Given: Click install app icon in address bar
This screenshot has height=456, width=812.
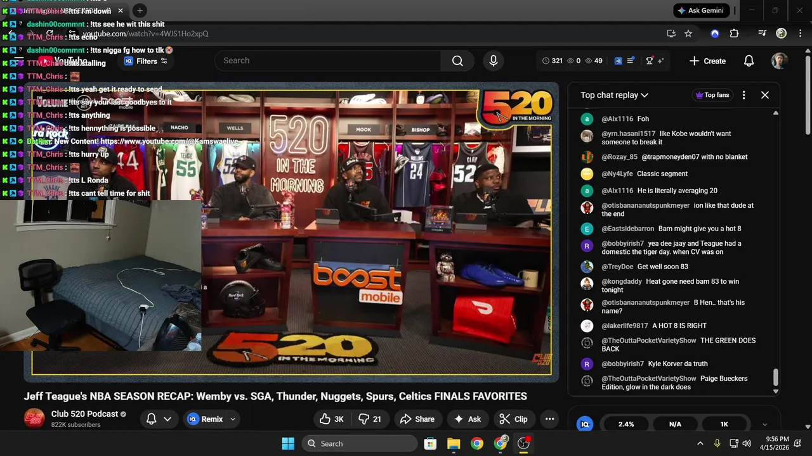Looking at the screenshot, I should click(x=671, y=34).
